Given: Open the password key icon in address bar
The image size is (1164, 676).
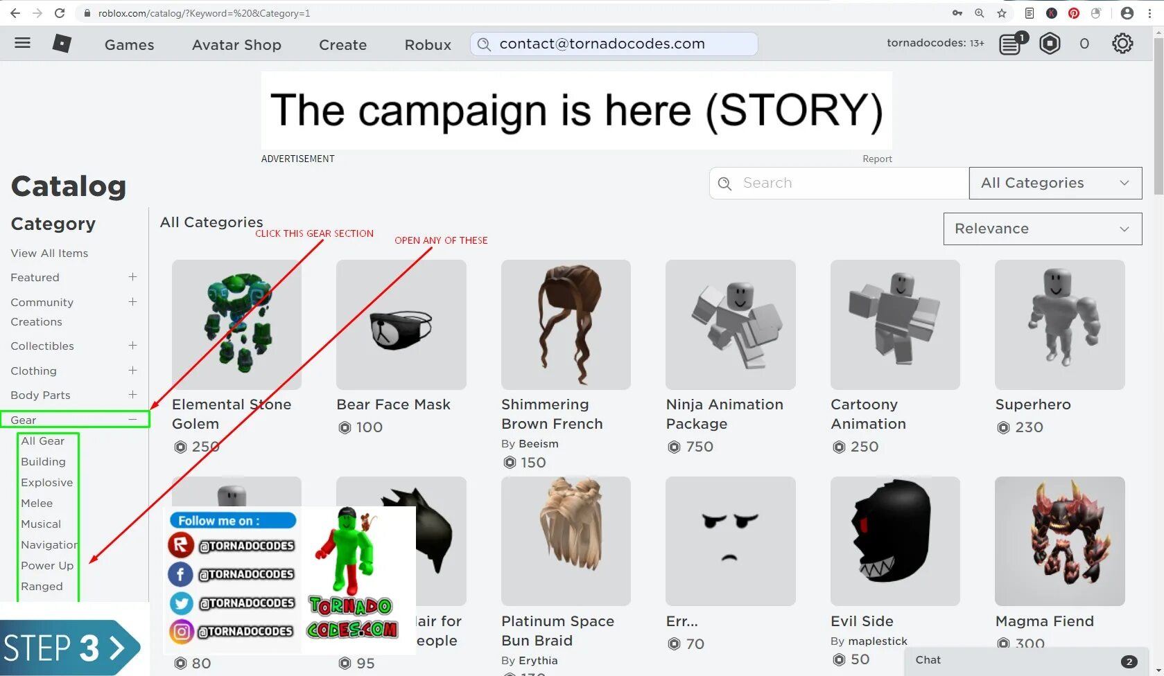Looking at the screenshot, I should tap(957, 13).
